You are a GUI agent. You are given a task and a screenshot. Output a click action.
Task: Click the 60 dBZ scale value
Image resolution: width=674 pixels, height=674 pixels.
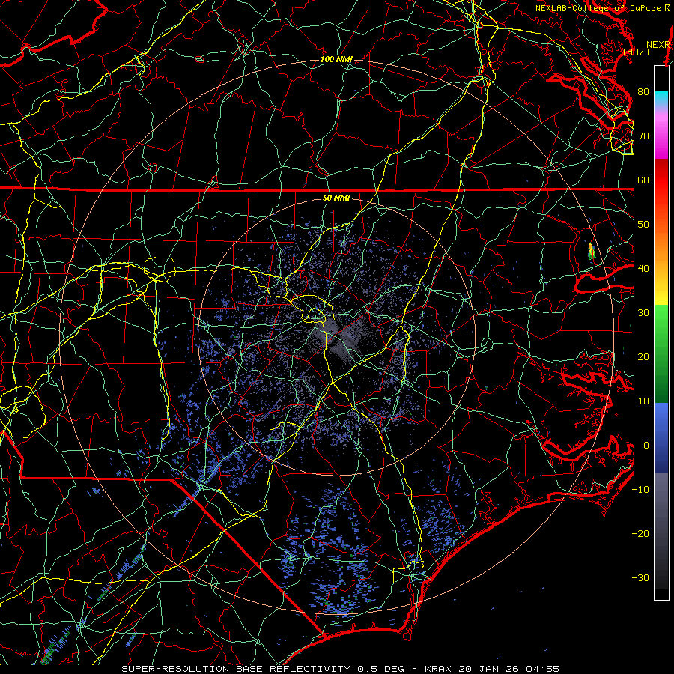click(643, 180)
